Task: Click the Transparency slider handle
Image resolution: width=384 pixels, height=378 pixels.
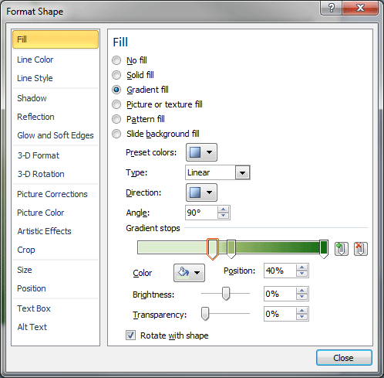Action: coord(205,314)
